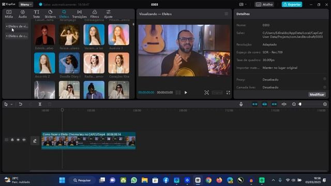Screen dimensions: 331x186
Task: Open the Windows Start menu
Action: click(x=62, y=180)
